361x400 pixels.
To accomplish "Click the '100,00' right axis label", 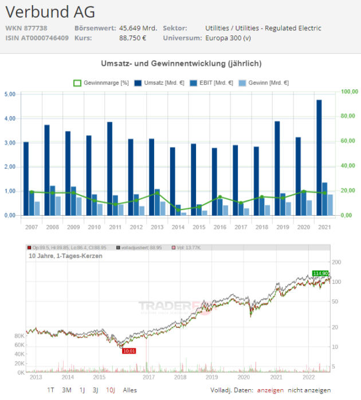I will click(350, 92).
